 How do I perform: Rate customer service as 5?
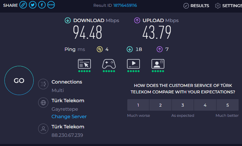click(x=227, y=105)
